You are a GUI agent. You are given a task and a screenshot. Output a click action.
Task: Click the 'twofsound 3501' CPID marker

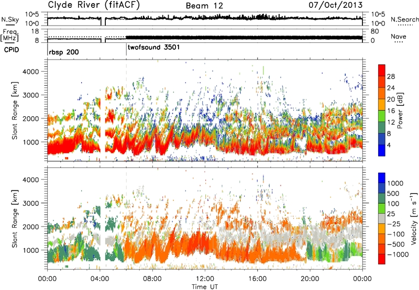point(154,48)
